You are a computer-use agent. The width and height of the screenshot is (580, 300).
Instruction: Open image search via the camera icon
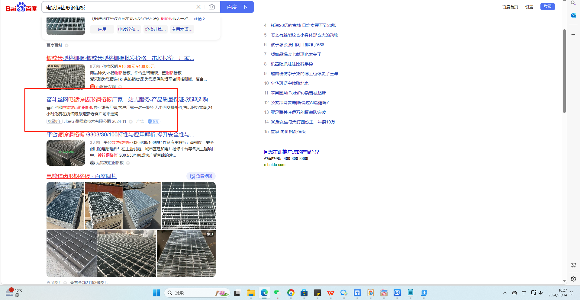tap(212, 7)
